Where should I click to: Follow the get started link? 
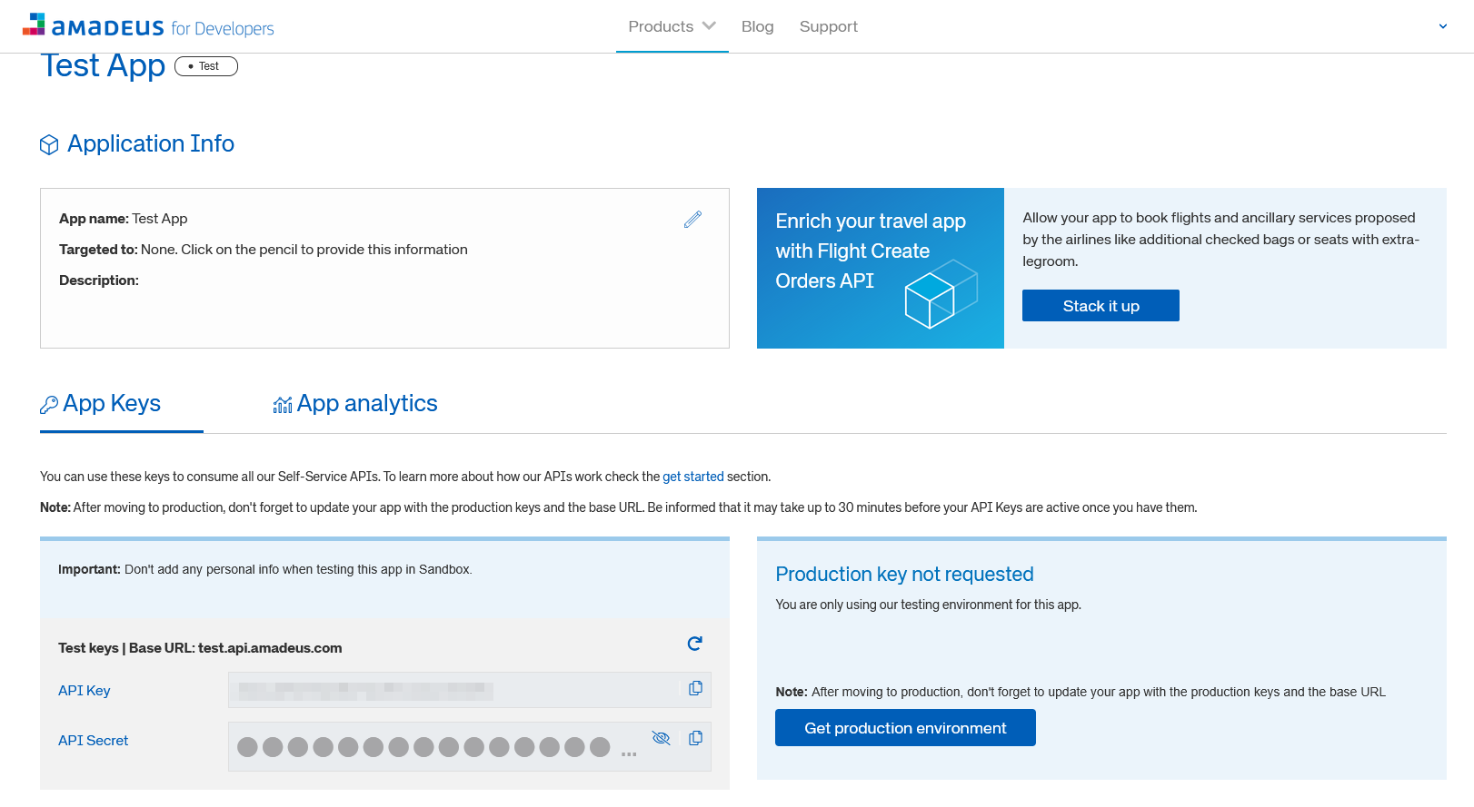point(692,477)
